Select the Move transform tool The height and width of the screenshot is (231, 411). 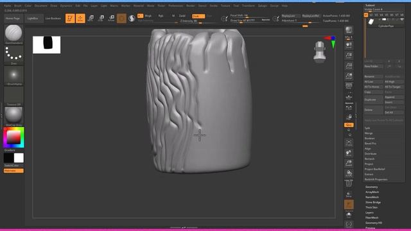click(x=91, y=19)
